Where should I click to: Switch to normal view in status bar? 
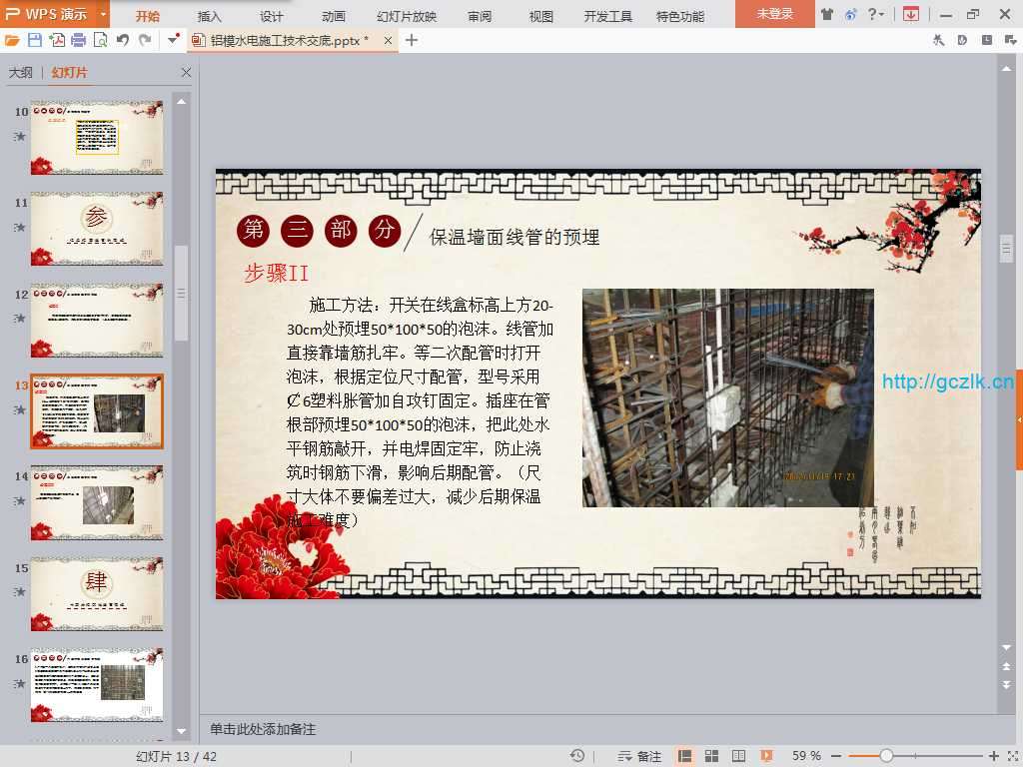point(685,756)
